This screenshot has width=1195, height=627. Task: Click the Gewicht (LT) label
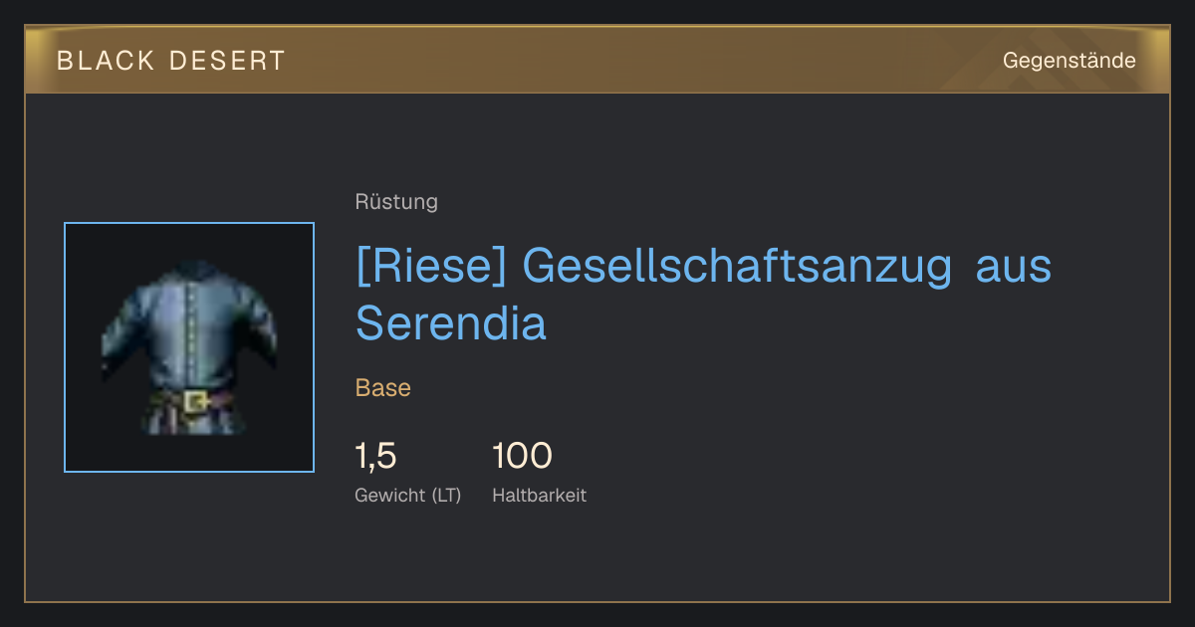point(408,496)
